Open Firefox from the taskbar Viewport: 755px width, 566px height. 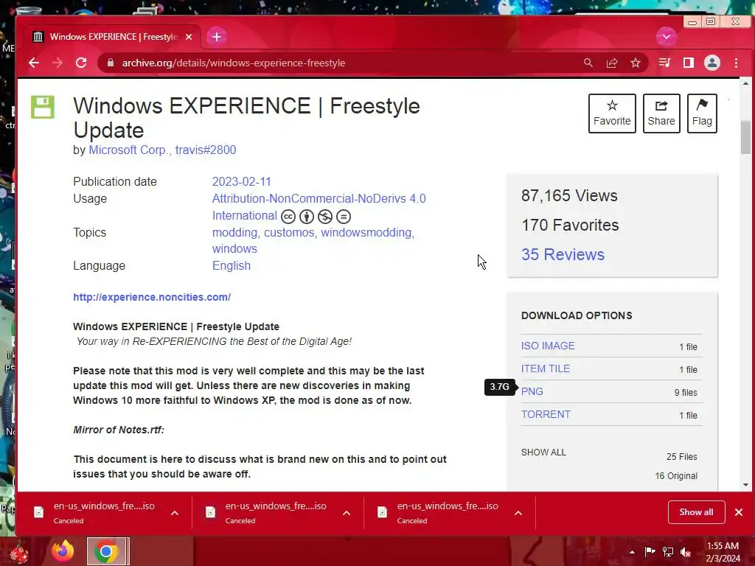click(63, 551)
